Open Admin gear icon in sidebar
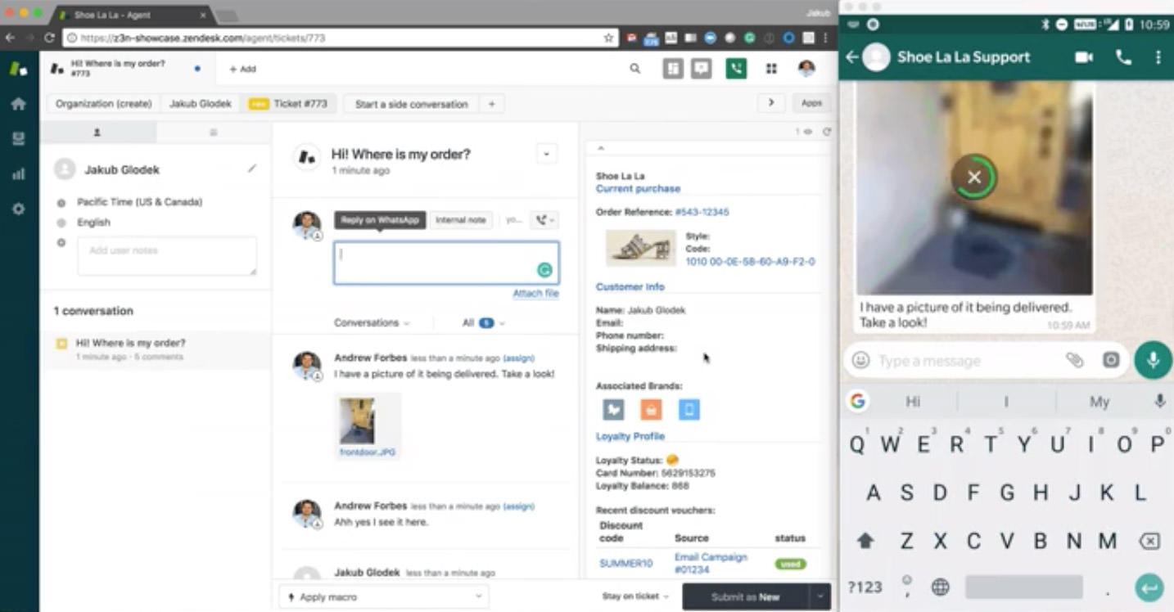Viewport: 1174px width, 612px height. pyautogui.click(x=18, y=209)
